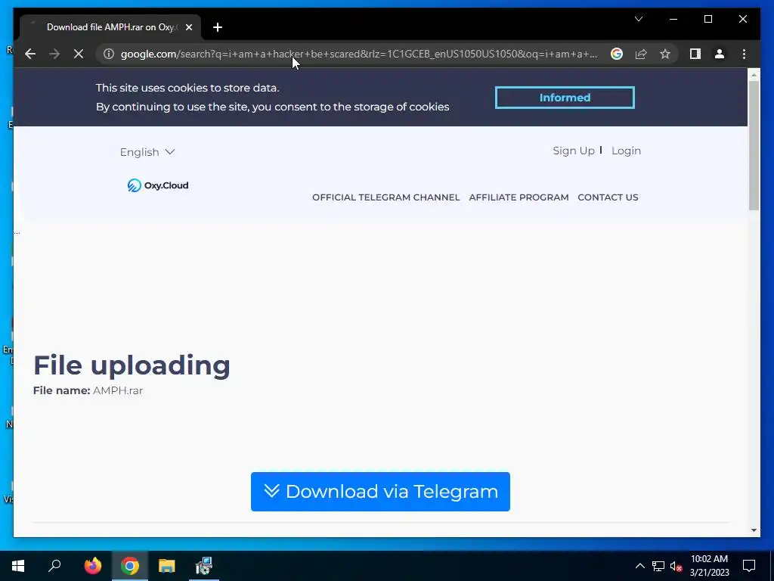Open the notification center icon

(x=749, y=566)
